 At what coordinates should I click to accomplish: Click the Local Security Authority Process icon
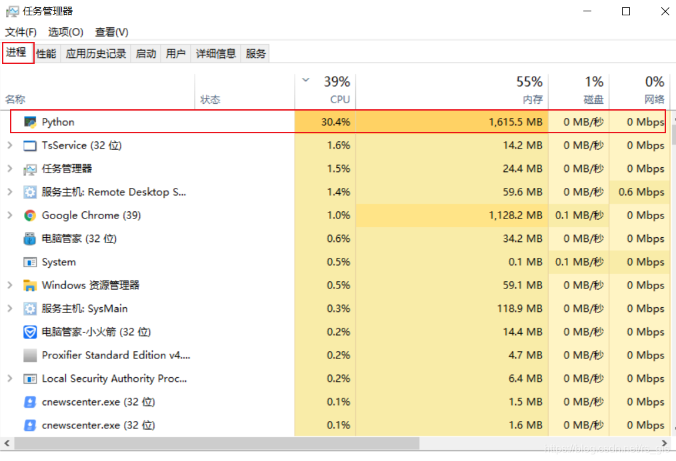point(30,378)
